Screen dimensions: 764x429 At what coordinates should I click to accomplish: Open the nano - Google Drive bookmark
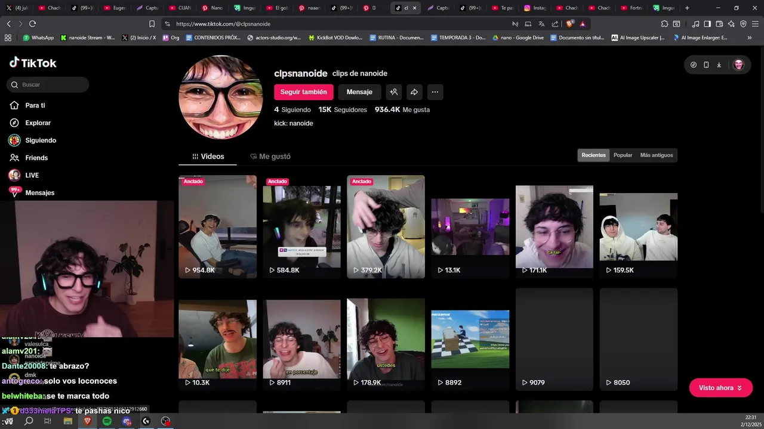[x=518, y=38]
